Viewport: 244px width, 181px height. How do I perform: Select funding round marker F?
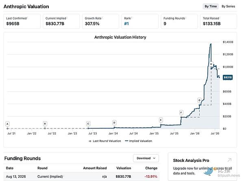181,113
